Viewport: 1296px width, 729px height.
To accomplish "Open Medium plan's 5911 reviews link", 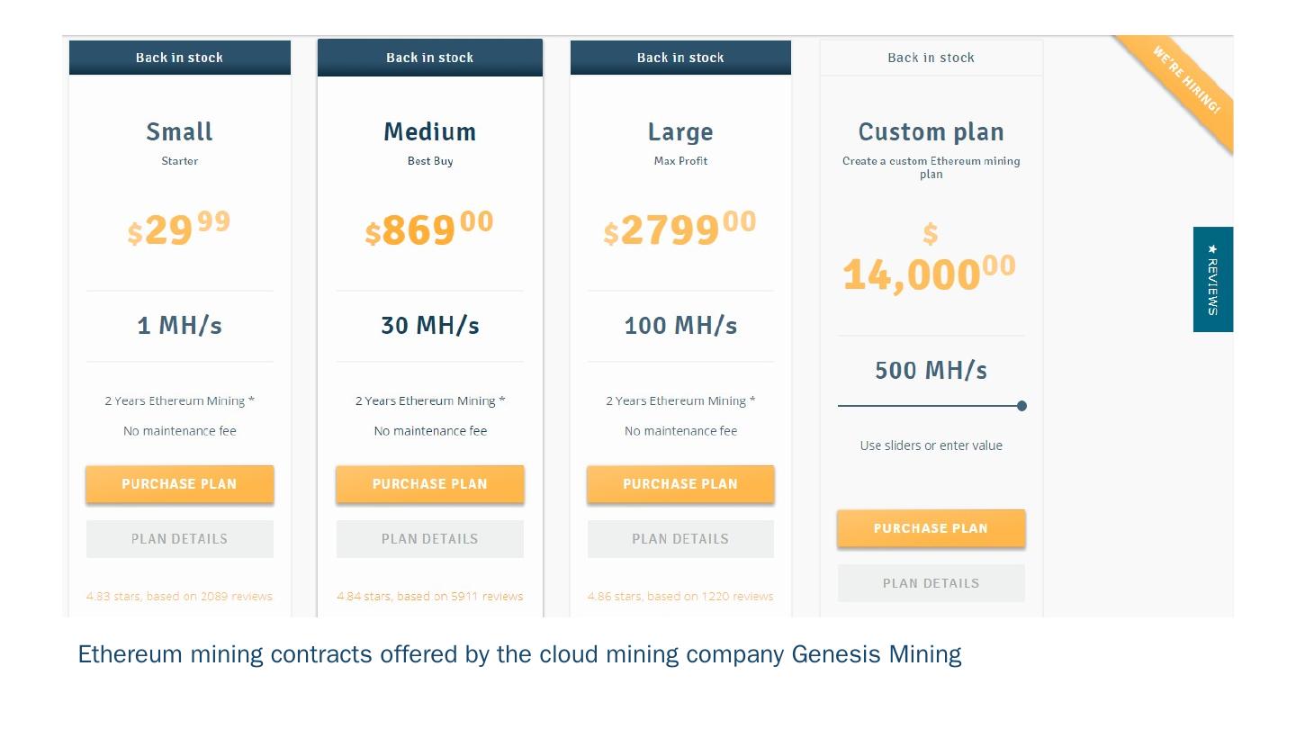I will [429, 596].
